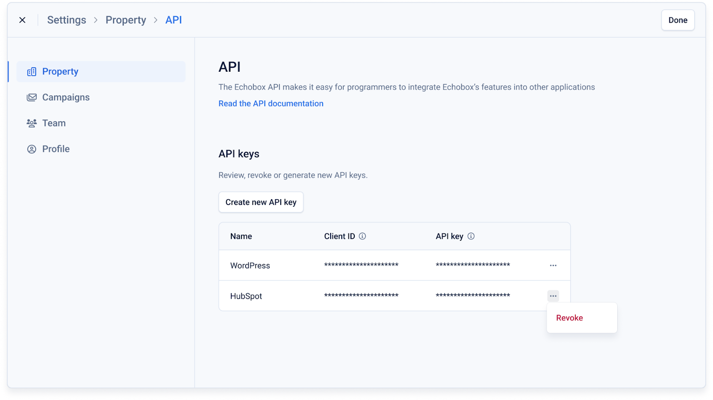Select Revoke from the HubSpot menu
This screenshot has width=713, height=400.
coord(570,318)
